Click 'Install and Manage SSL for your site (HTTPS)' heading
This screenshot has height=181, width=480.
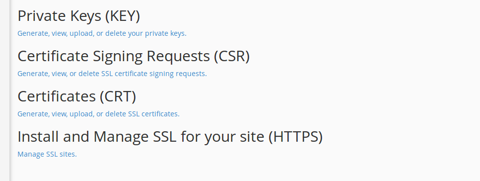pyautogui.click(x=170, y=137)
